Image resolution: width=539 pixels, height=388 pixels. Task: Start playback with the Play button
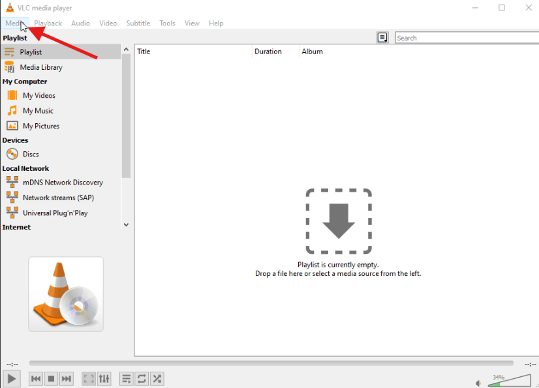pos(11,379)
